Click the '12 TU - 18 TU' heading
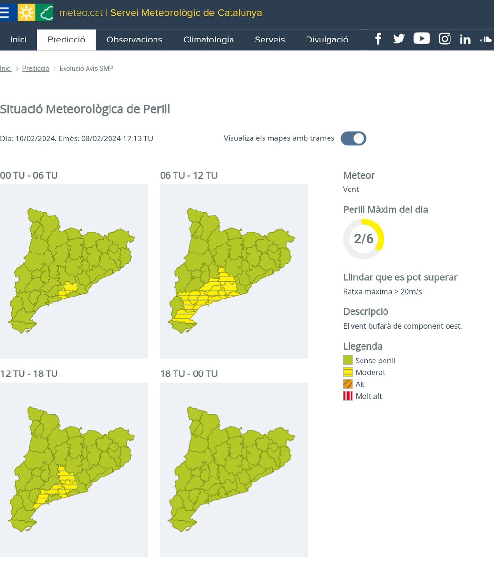Image resolution: width=494 pixels, height=573 pixels. (x=29, y=373)
